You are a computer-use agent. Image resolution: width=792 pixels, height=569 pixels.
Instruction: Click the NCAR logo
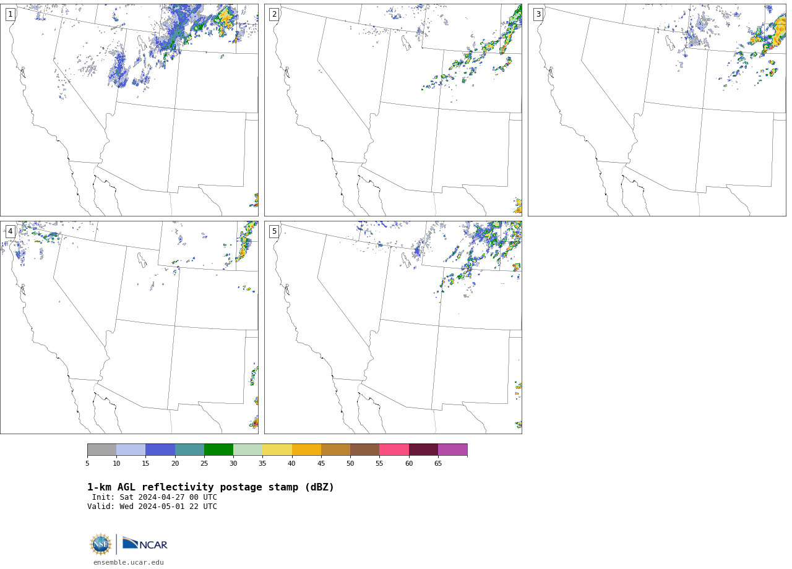[x=145, y=544]
